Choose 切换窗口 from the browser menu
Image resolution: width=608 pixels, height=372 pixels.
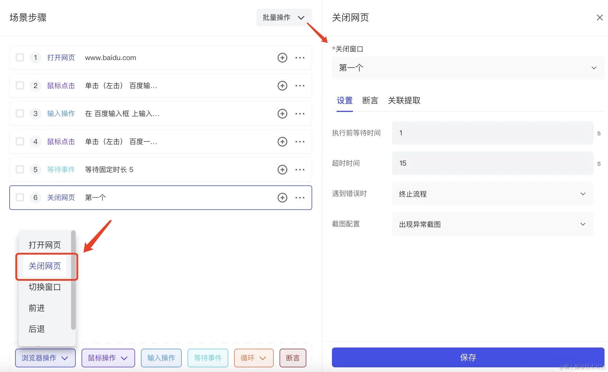(45, 287)
